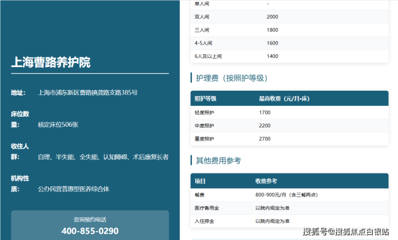398x240 pixels.
Task: Click the 重度照护 row label
Action: coord(204,139)
